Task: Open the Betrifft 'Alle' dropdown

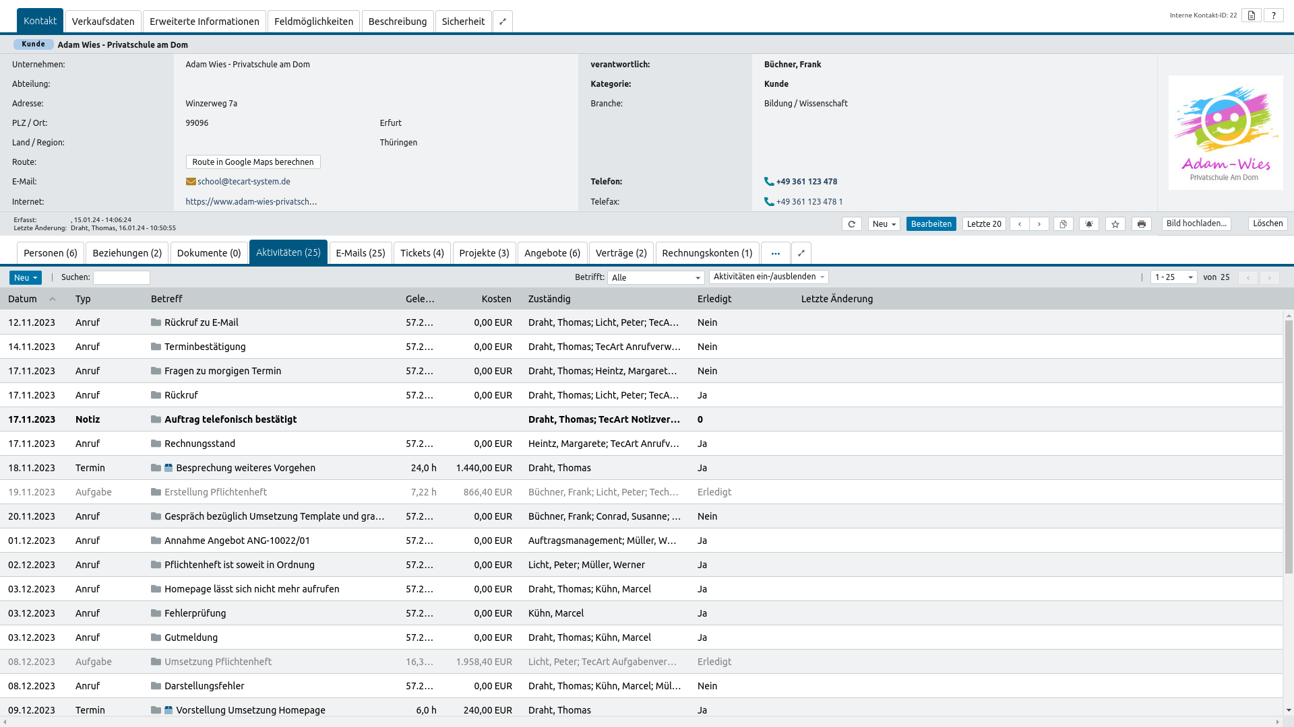Action: pos(655,278)
